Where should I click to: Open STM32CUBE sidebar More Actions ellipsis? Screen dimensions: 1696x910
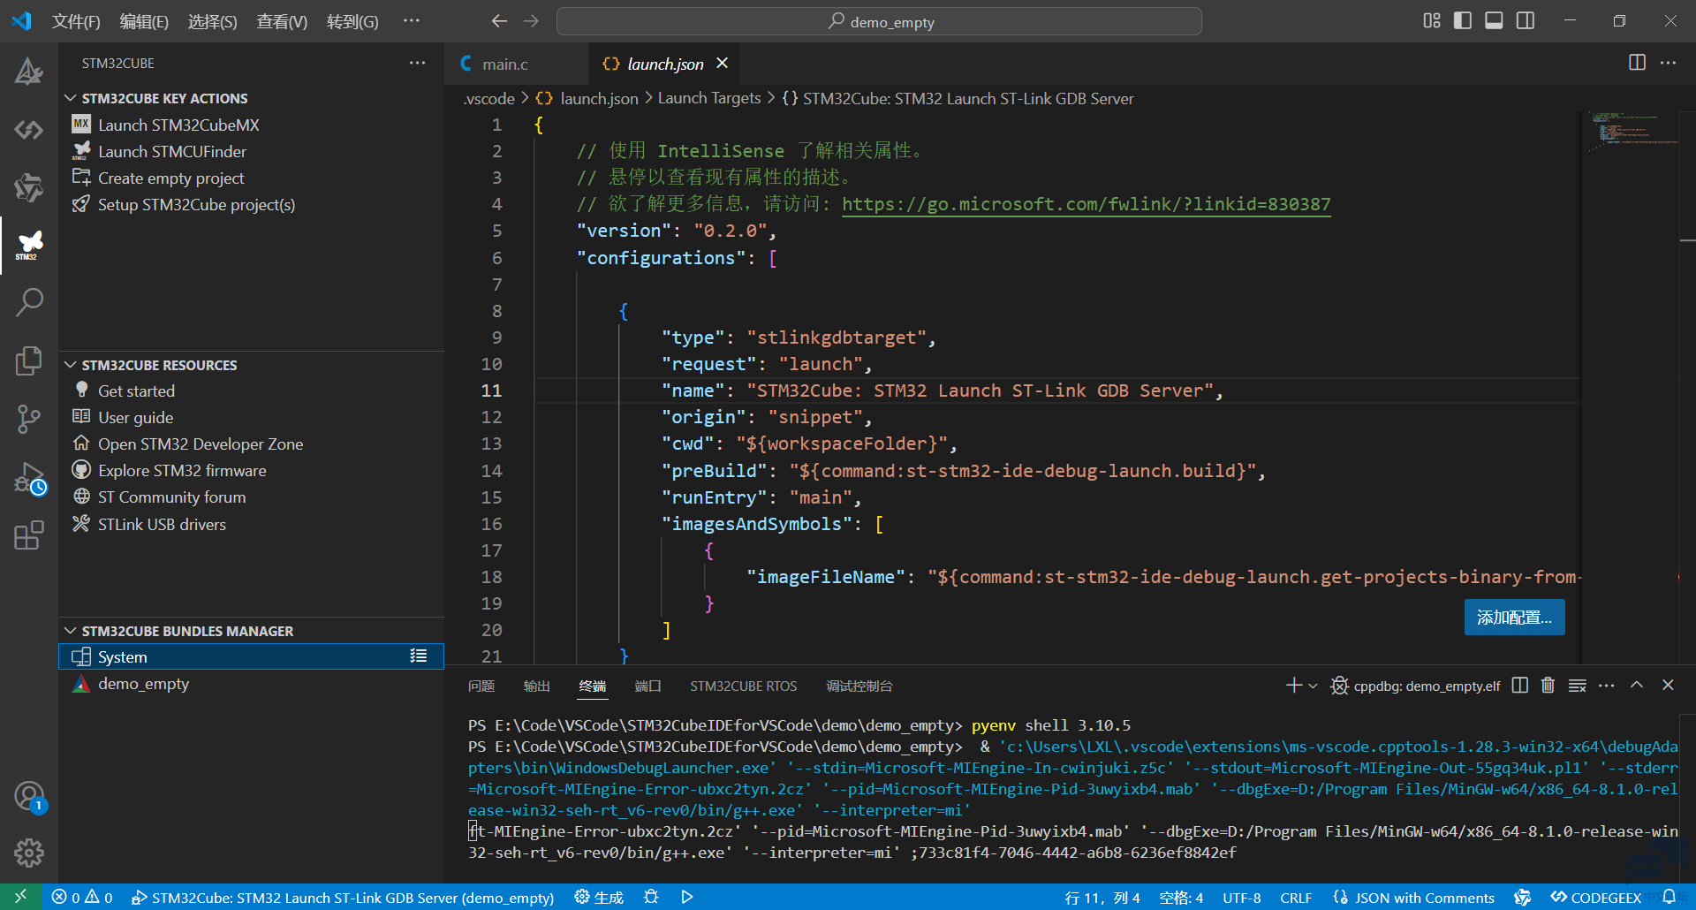coord(417,63)
